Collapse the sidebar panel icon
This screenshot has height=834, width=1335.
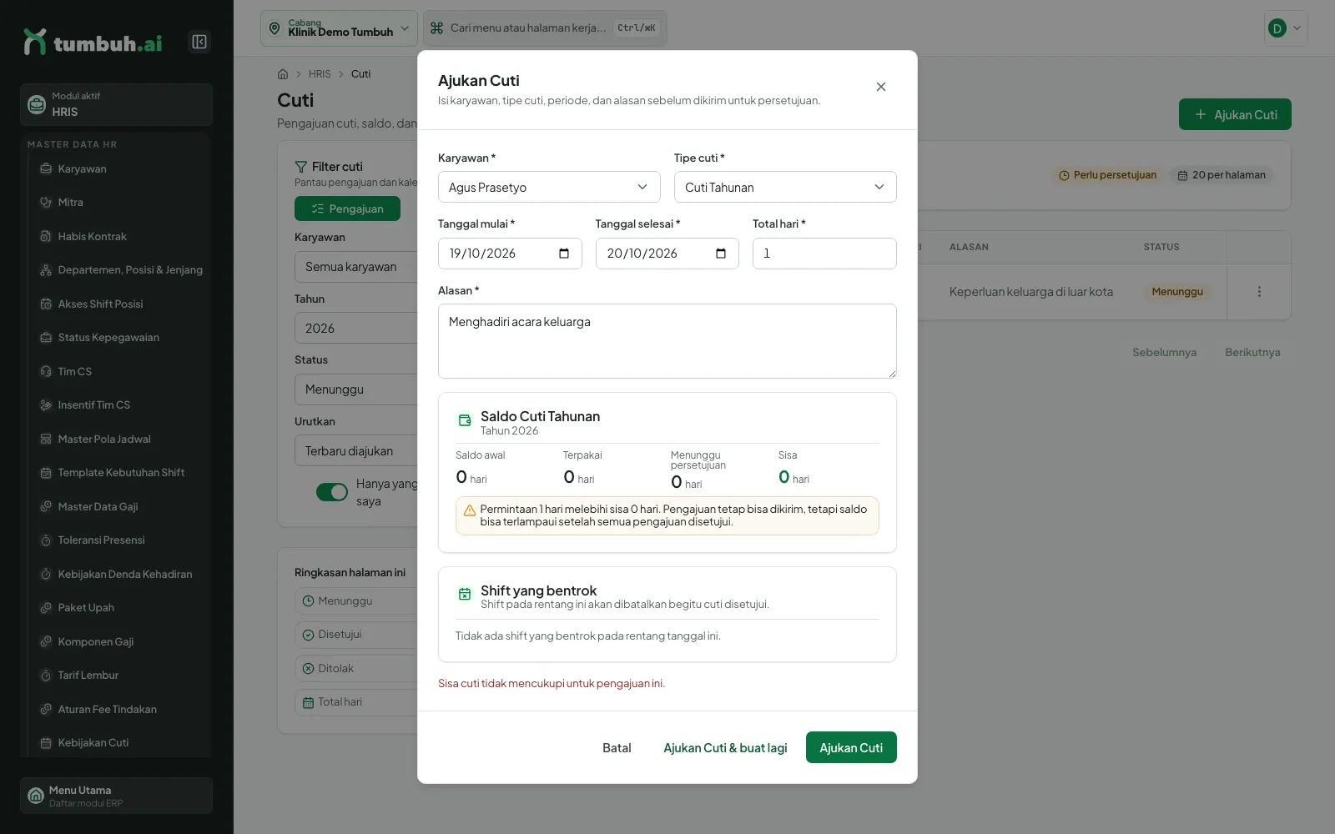(199, 42)
